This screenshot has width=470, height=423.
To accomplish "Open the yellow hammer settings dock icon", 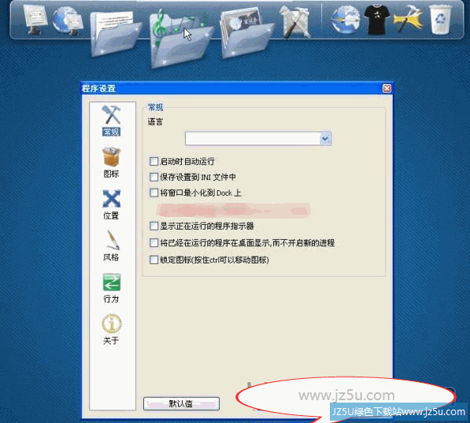I will [x=408, y=20].
